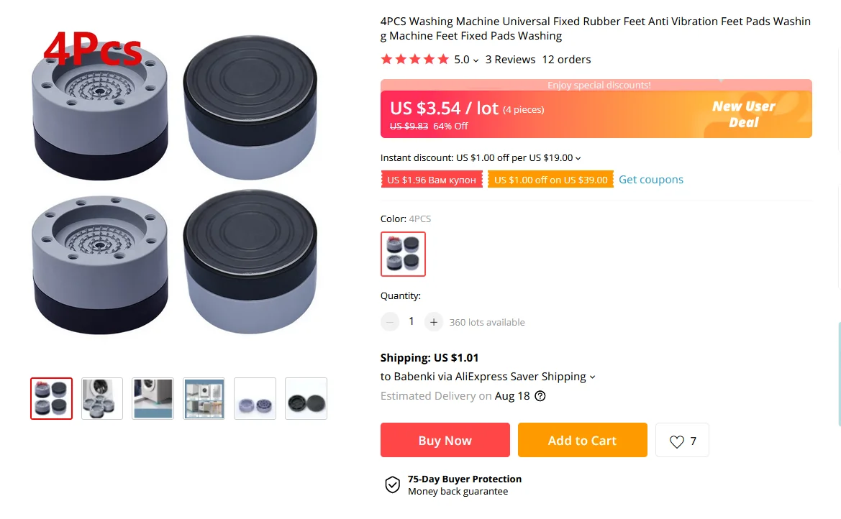Open the Get coupons link
Image resolution: width=841 pixels, height=519 pixels.
(x=651, y=180)
